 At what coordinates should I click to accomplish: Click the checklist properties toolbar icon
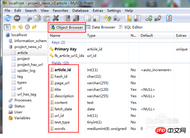pos(169,18)
